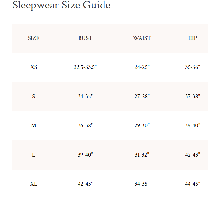Image resolution: width=208 pixels, height=200 pixels.
Task: Click the 29-30" waist measurement
Action: tap(142, 126)
